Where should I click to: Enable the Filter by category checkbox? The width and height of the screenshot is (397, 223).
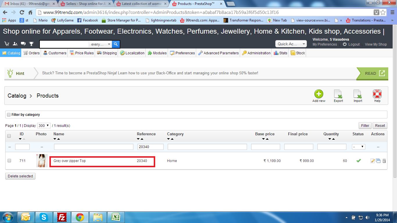point(9,115)
